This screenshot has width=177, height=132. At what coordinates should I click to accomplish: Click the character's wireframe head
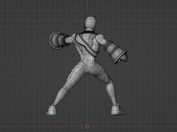[x=90, y=22]
